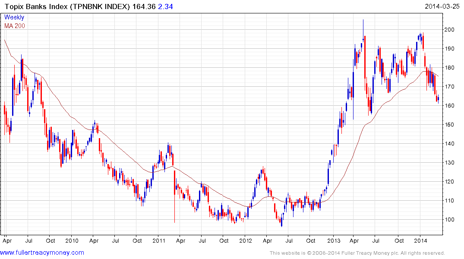Viewport: 464px width, 259px height.
Task: Click the 200 level on the price axis
Action: (450, 30)
